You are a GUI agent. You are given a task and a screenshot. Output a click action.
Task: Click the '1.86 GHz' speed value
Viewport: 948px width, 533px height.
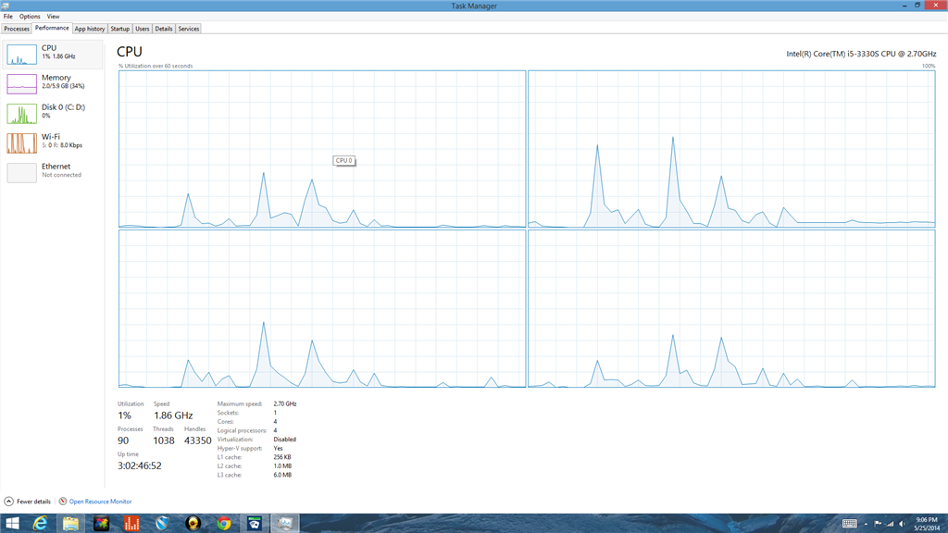coord(173,415)
